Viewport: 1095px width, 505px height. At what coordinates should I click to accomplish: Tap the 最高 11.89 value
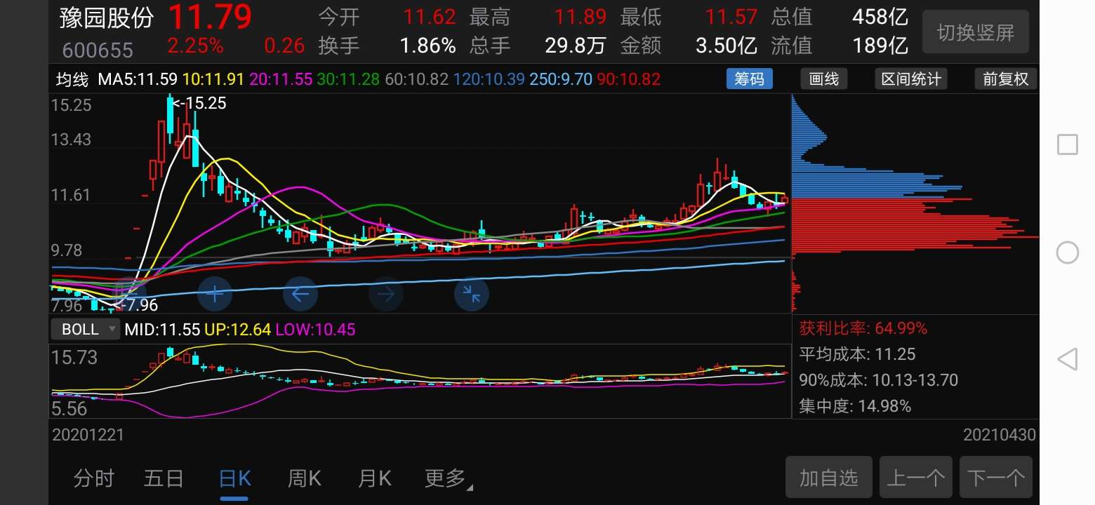point(579,16)
